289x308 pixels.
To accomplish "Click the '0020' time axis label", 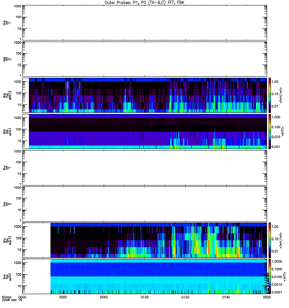I will click(x=63, y=297).
